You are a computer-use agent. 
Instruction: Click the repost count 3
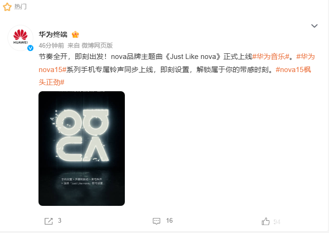(60, 220)
